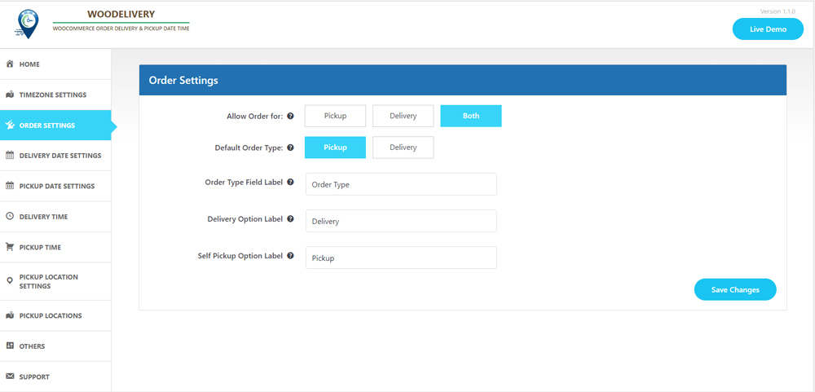Click the Order Type Field Label input

401,184
